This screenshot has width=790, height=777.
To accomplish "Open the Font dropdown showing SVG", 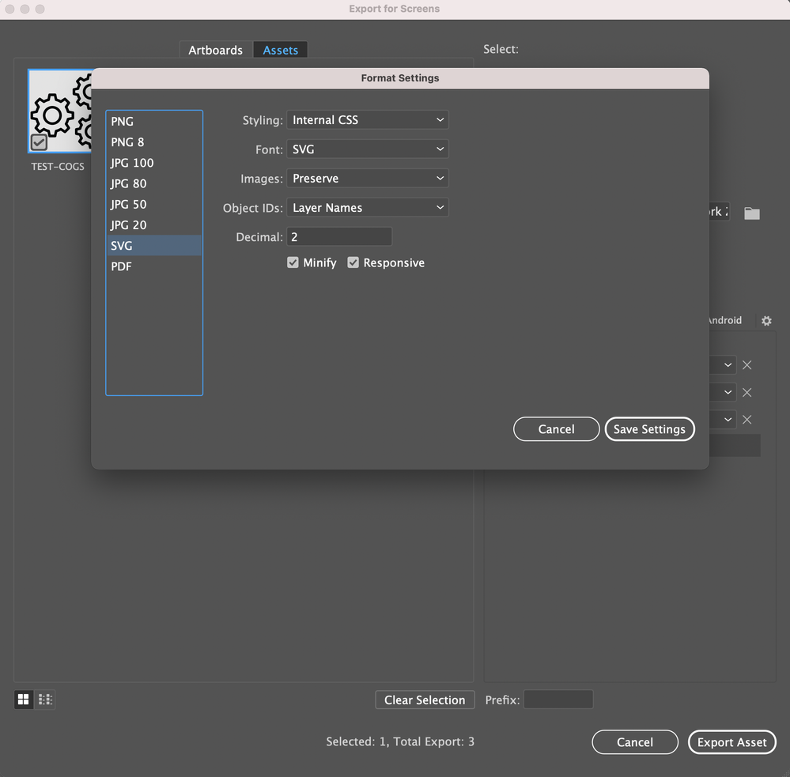I will (367, 149).
